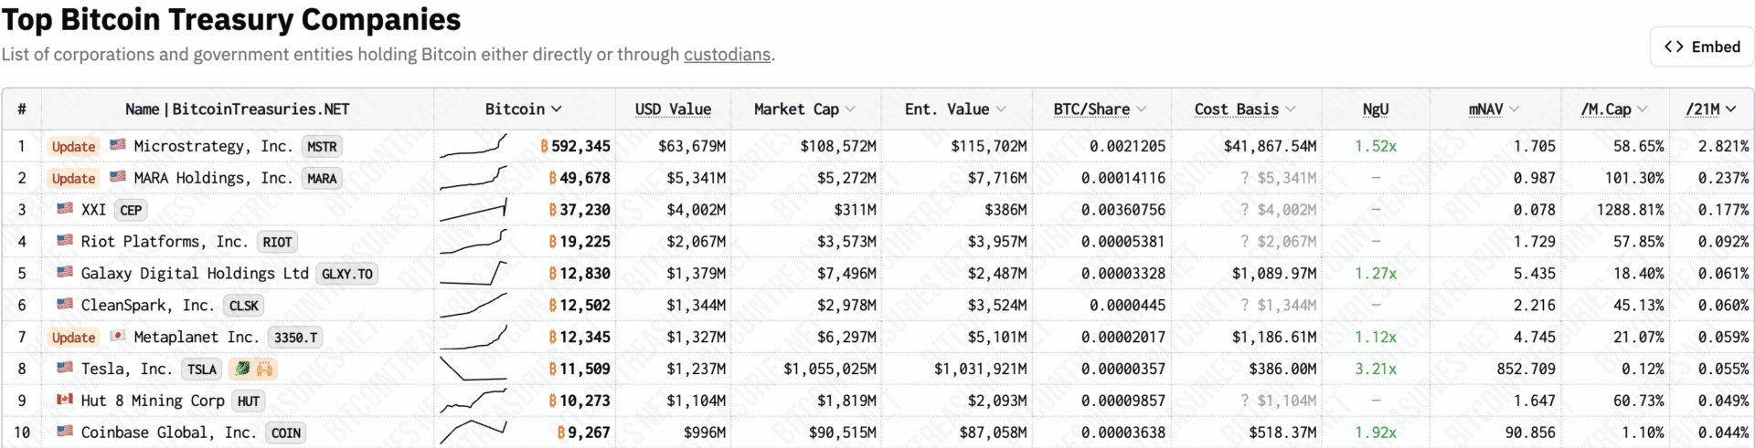The image size is (1755, 448).
Task: Open the Tesla sparkline chart
Action: (473, 369)
